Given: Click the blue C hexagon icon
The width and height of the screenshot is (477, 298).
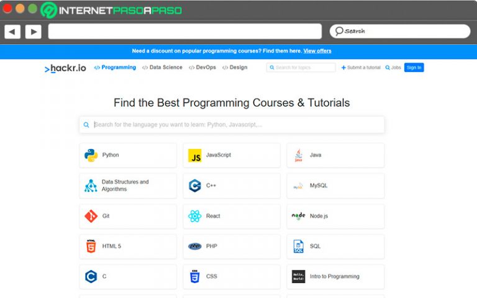Looking at the screenshot, I should click(91, 277).
